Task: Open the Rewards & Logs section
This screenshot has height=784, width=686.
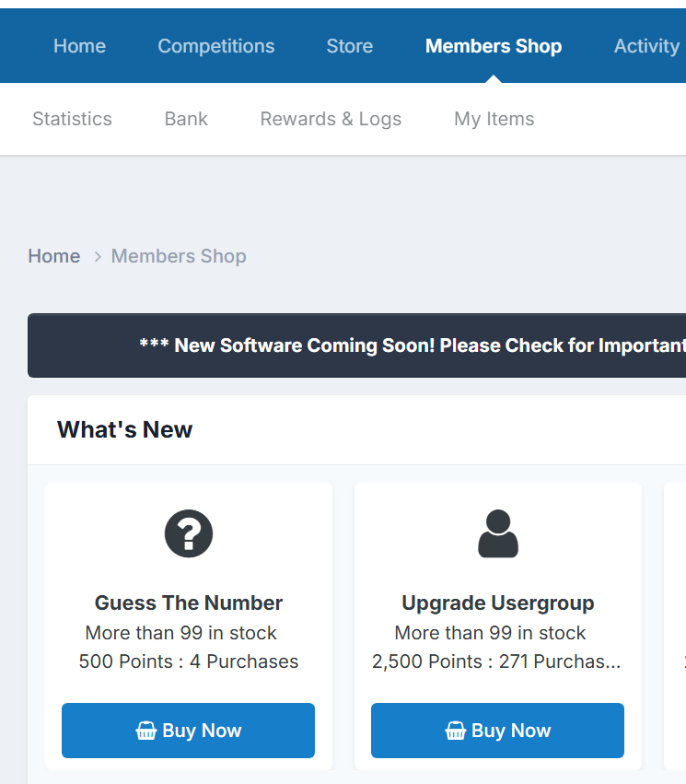Action: coord(331,119)
